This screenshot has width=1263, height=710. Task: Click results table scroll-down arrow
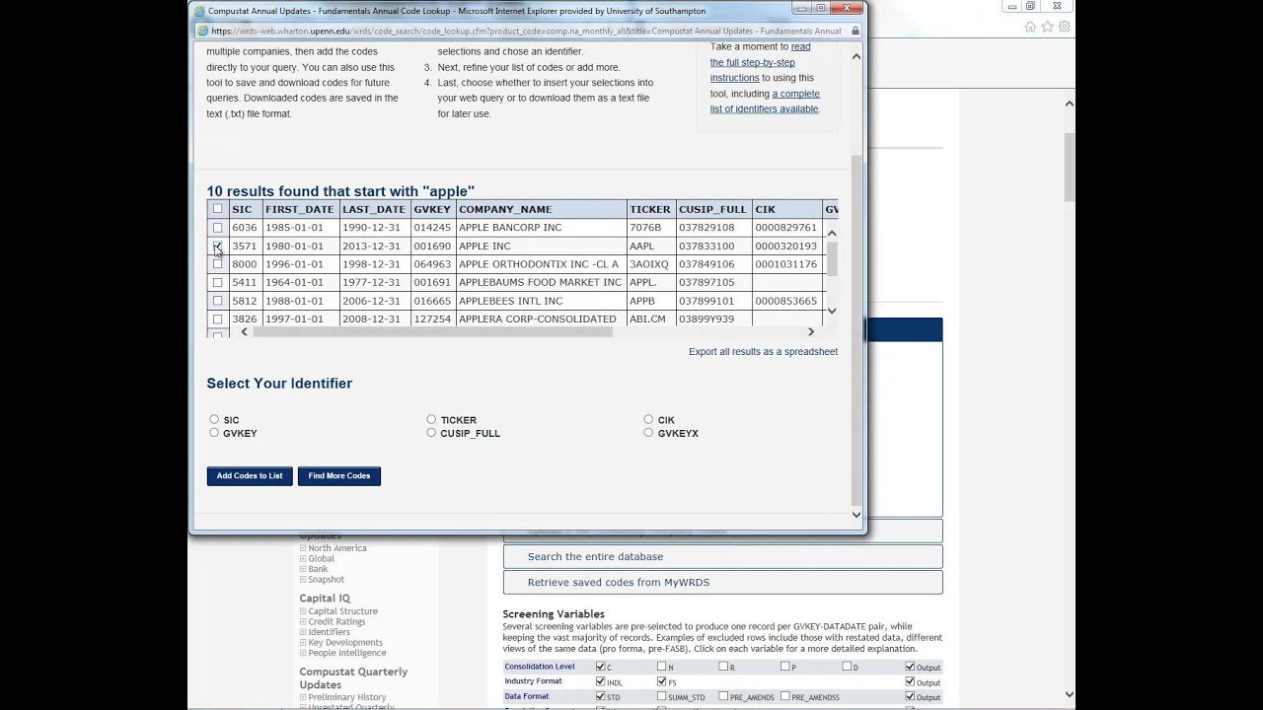[832, 311]
